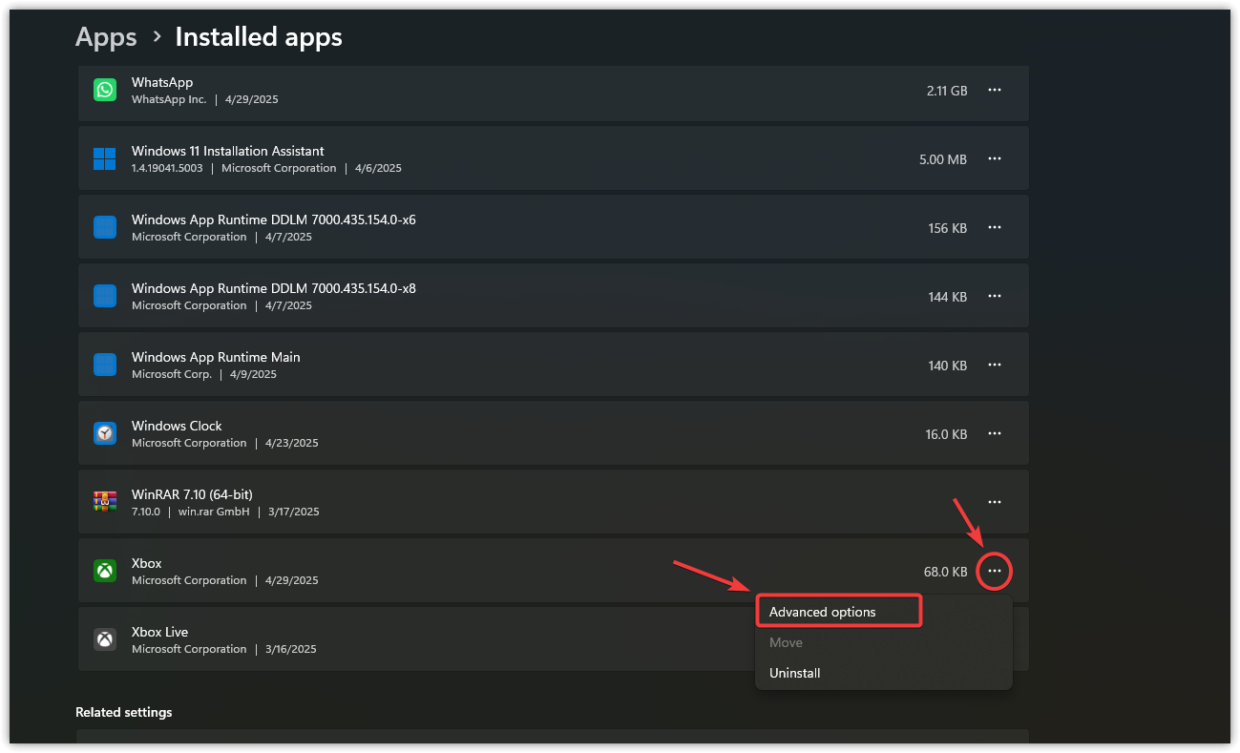Viewport: 1240px width, 753px height.
Task: Open the ellipsis menu for Windows App Runtime Main
Action: 994,364
